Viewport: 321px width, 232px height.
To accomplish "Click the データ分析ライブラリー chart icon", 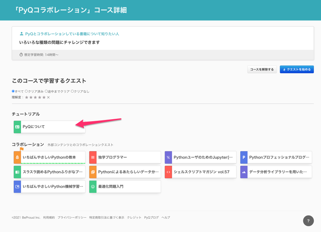I will click(244, 172).
